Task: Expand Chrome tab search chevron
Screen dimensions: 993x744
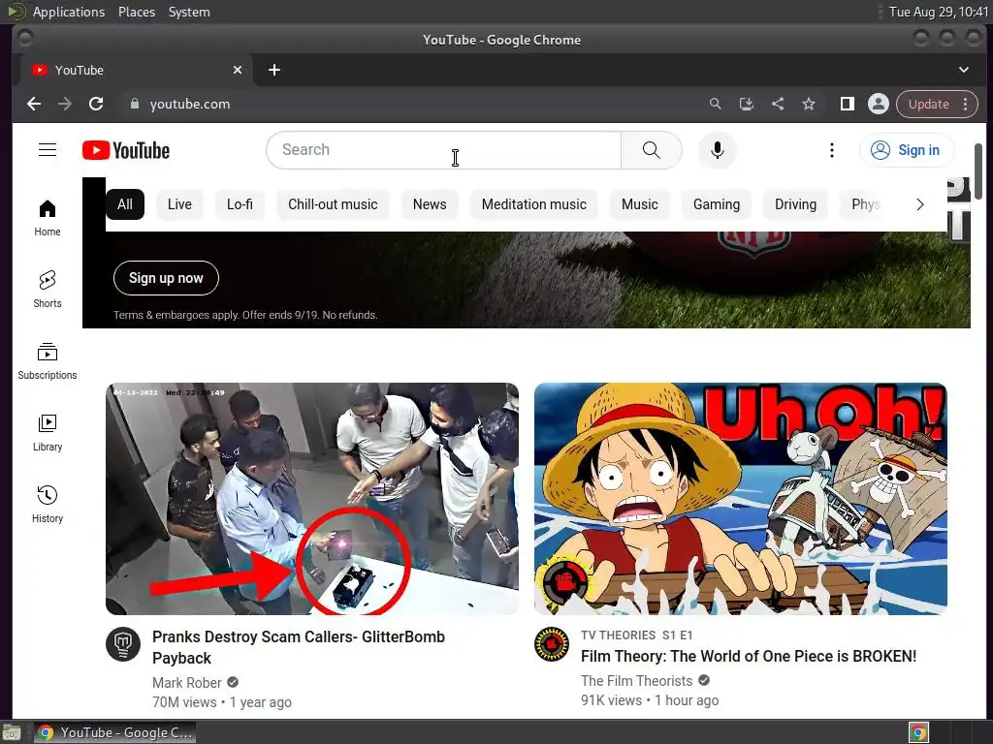Action: point(963,70)
